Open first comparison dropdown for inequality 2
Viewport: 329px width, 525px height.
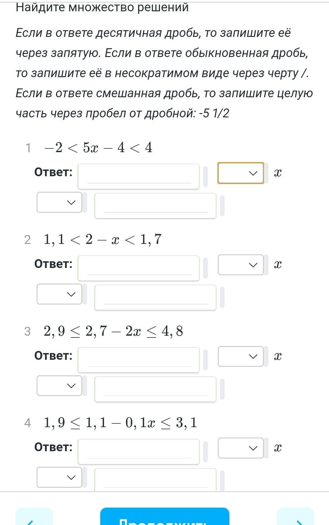[241, 265]
